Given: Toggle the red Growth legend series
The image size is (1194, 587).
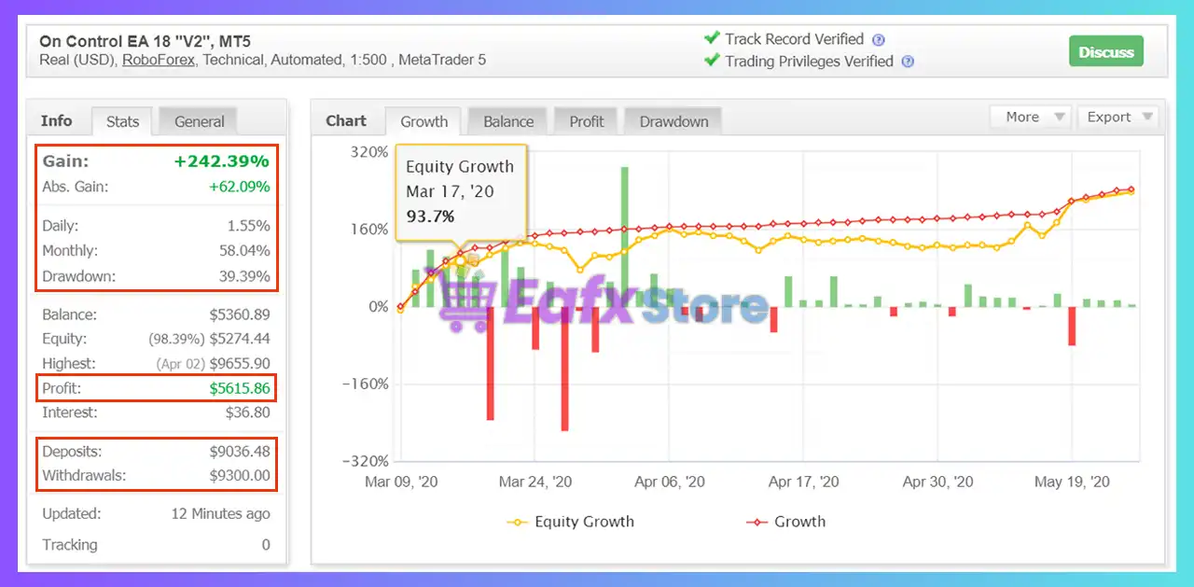Looking at the screenshot, I should click(786, 522).
